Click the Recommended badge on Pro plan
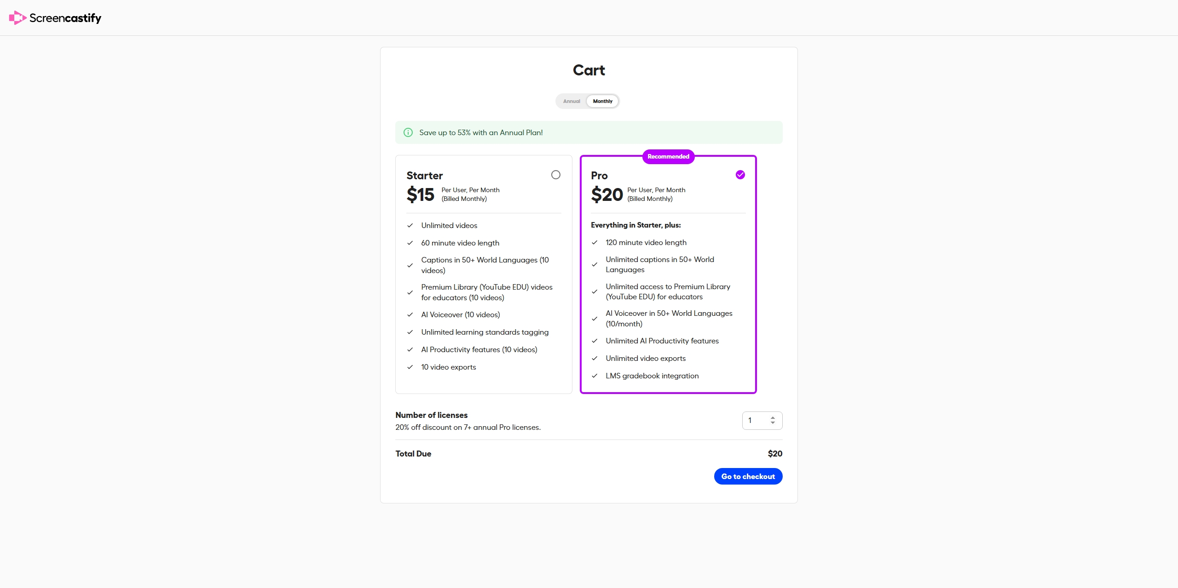 (x=668, y=157)
